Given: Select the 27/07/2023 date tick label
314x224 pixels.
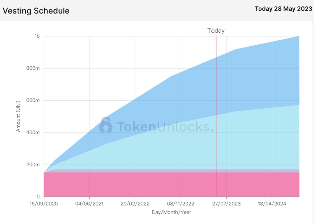Looking at the screenshot, I should click(226, 204).
